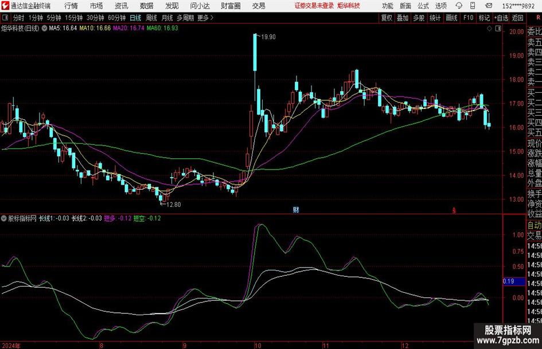Screen dimensions: 542x349
Task: Toggle the side panel icon left of 分时
Action: click(5, 18)
